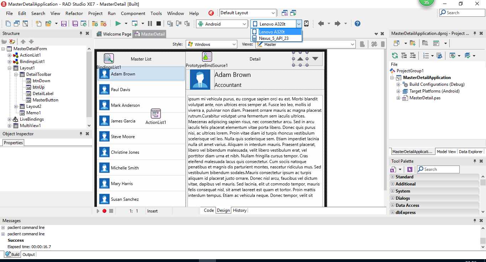Image resolution: width=486 pixels, height=262 pixels.
Task: Click the Adam Brown avatar thumbnail in Detail
Action: [200, 79]
